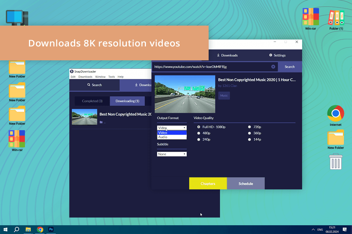Choose Video in the format list
This screenshot has width=352, height=234.
pyautogui.click(x=172, y=133)
